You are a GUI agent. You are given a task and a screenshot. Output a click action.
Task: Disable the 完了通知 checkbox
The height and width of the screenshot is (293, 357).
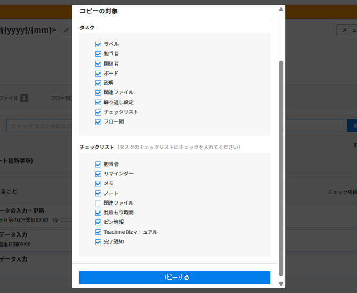[x=98, y=242]
